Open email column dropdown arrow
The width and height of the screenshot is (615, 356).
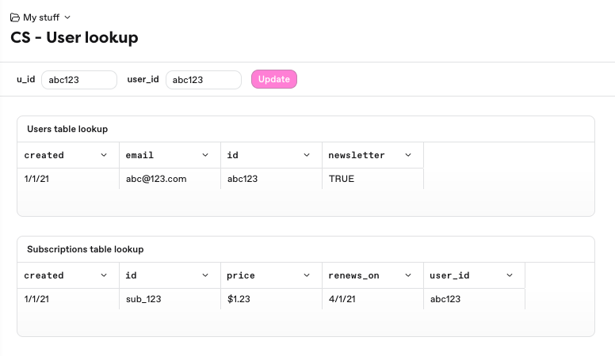[205, 155]
